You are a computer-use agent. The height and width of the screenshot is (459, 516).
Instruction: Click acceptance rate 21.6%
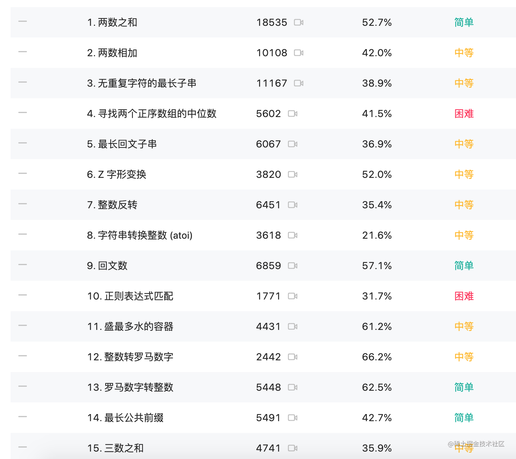(x=377, y=235)
